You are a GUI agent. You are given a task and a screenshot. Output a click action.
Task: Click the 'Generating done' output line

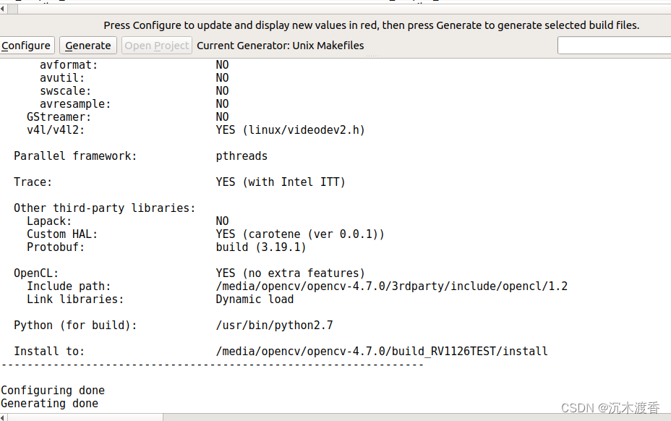pyautogui.click(x=50, y=403)
